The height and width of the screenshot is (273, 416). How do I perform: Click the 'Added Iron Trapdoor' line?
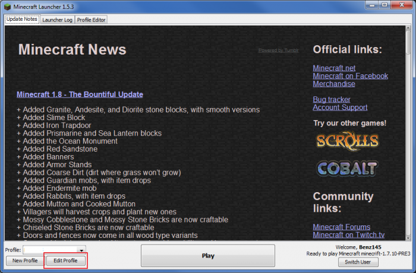coord(54,125)
